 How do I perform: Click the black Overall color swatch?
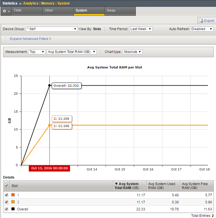click(14, 209)
